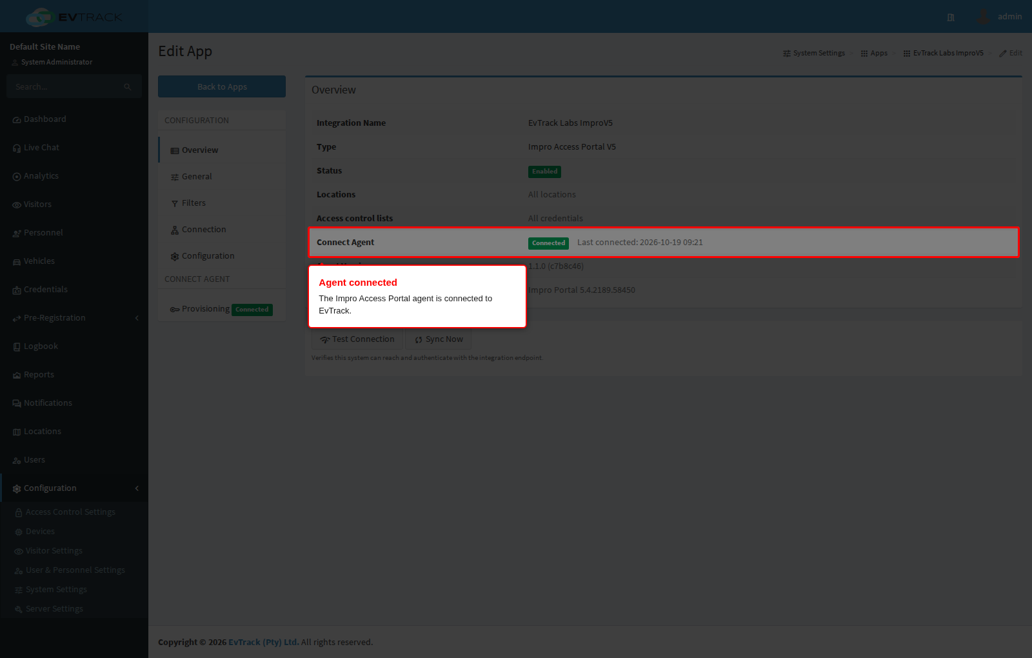This screenshot has height=658, width=1032.
Task: Click the Sync Now button
Action: click(439, 339)
